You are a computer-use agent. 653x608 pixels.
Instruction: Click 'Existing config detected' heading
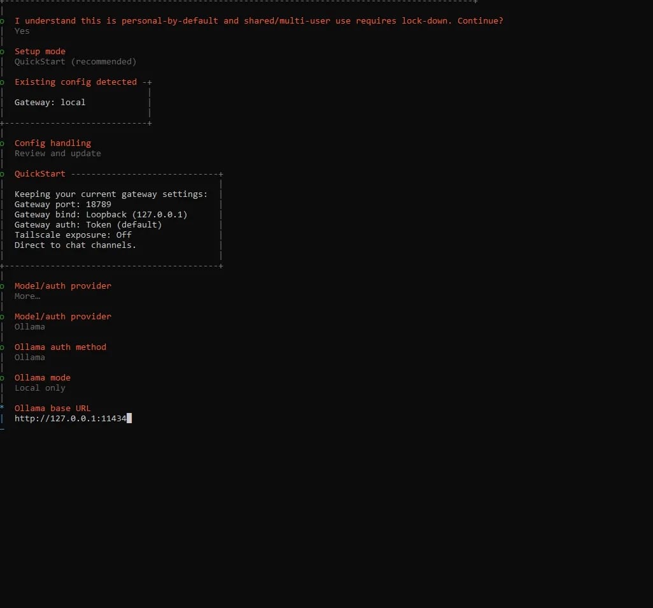76,82
